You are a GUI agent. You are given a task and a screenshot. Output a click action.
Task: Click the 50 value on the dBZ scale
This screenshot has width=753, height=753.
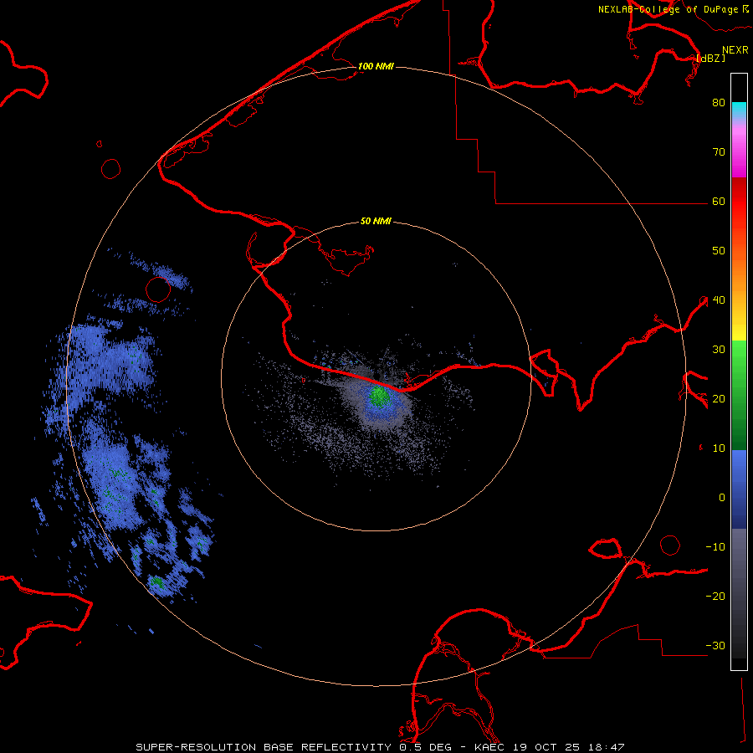[719, 251]
